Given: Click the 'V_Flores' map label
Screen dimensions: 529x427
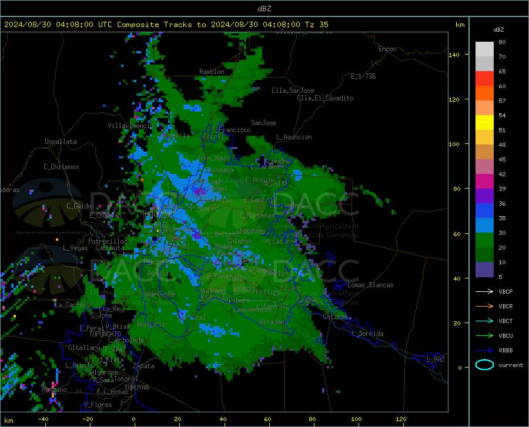Looking at the screenshot, I should pyautogui.click(x=98, y=405).
